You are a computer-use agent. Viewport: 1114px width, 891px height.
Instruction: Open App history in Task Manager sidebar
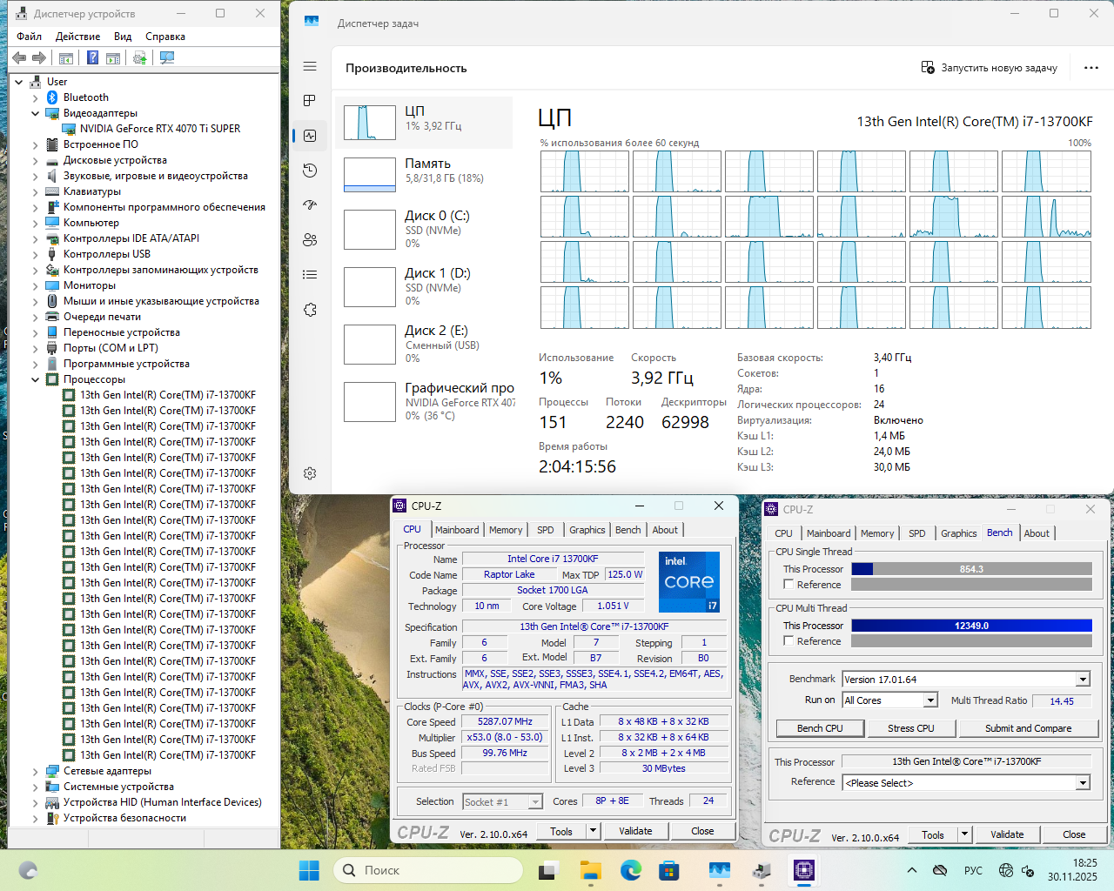[x=310, y=171]
